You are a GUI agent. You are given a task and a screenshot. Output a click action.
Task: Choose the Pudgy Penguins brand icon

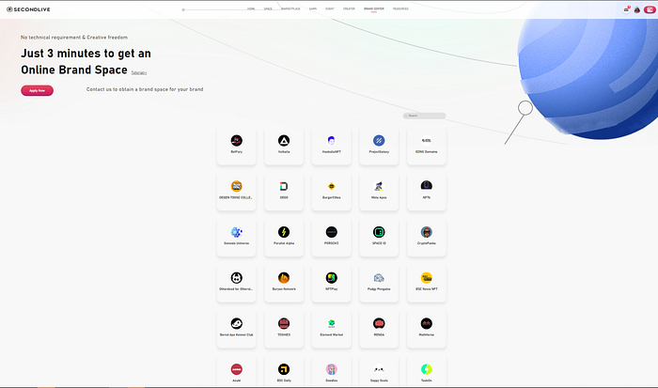379,278
